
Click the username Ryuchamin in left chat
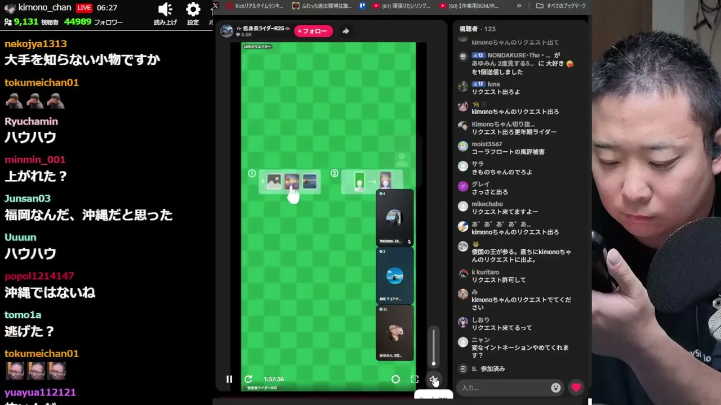coord(31,121)
